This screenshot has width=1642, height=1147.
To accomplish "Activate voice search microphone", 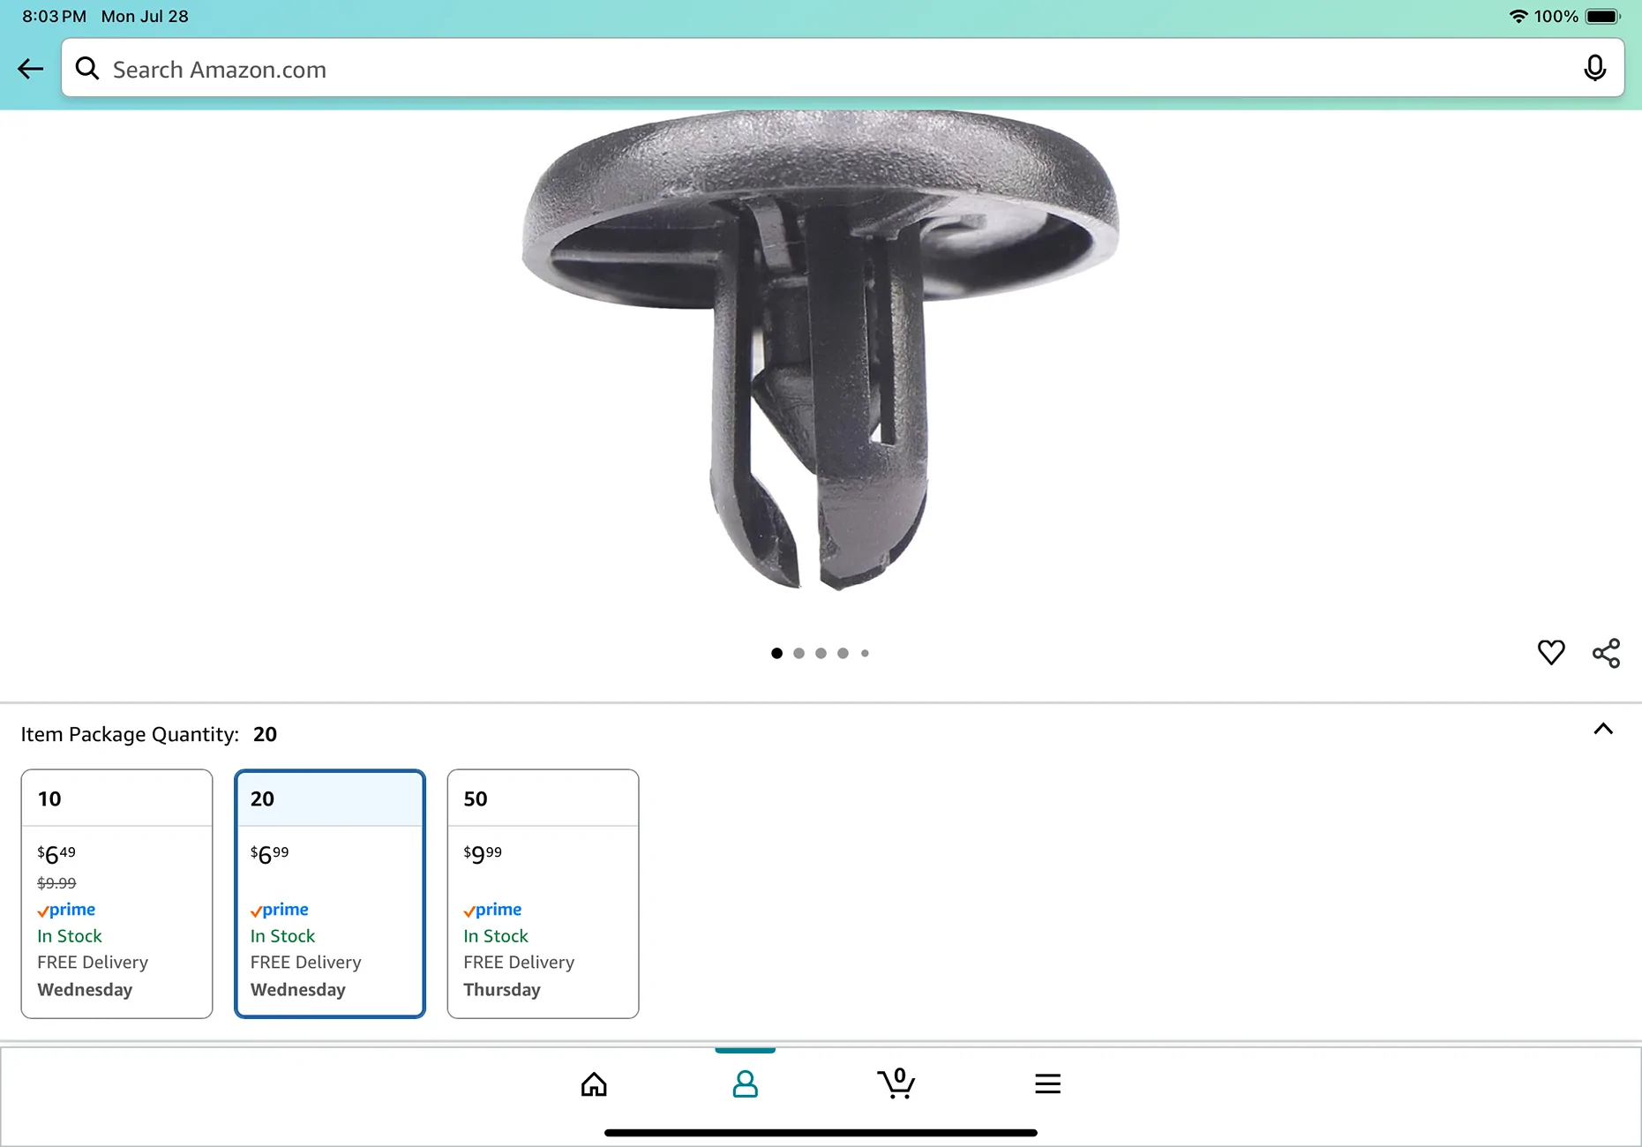I will [1594, 68].
